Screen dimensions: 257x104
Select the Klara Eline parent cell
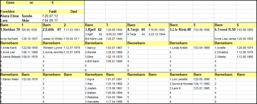click(11, 16)
